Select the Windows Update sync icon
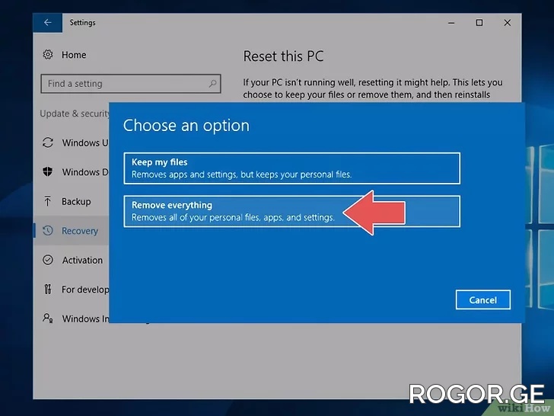Viewport: 554px width, 416px height. point(48,142)
